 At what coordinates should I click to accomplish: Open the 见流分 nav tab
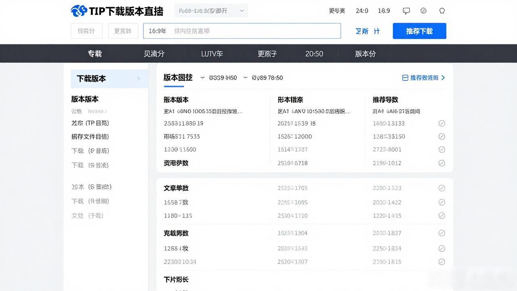click(x=154, y=54)
